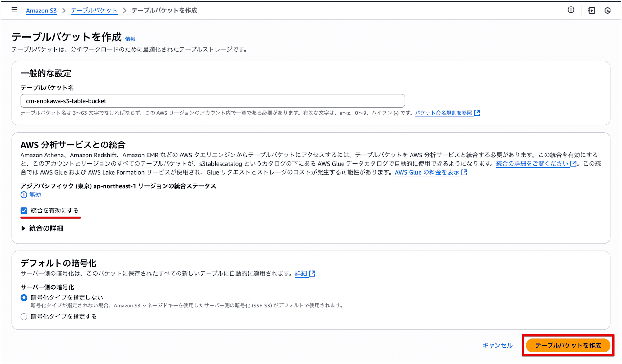Select 暗号化タイプを指定しない radio option
The width and height of the screenshot is (622, 364).
pos(24,298)
